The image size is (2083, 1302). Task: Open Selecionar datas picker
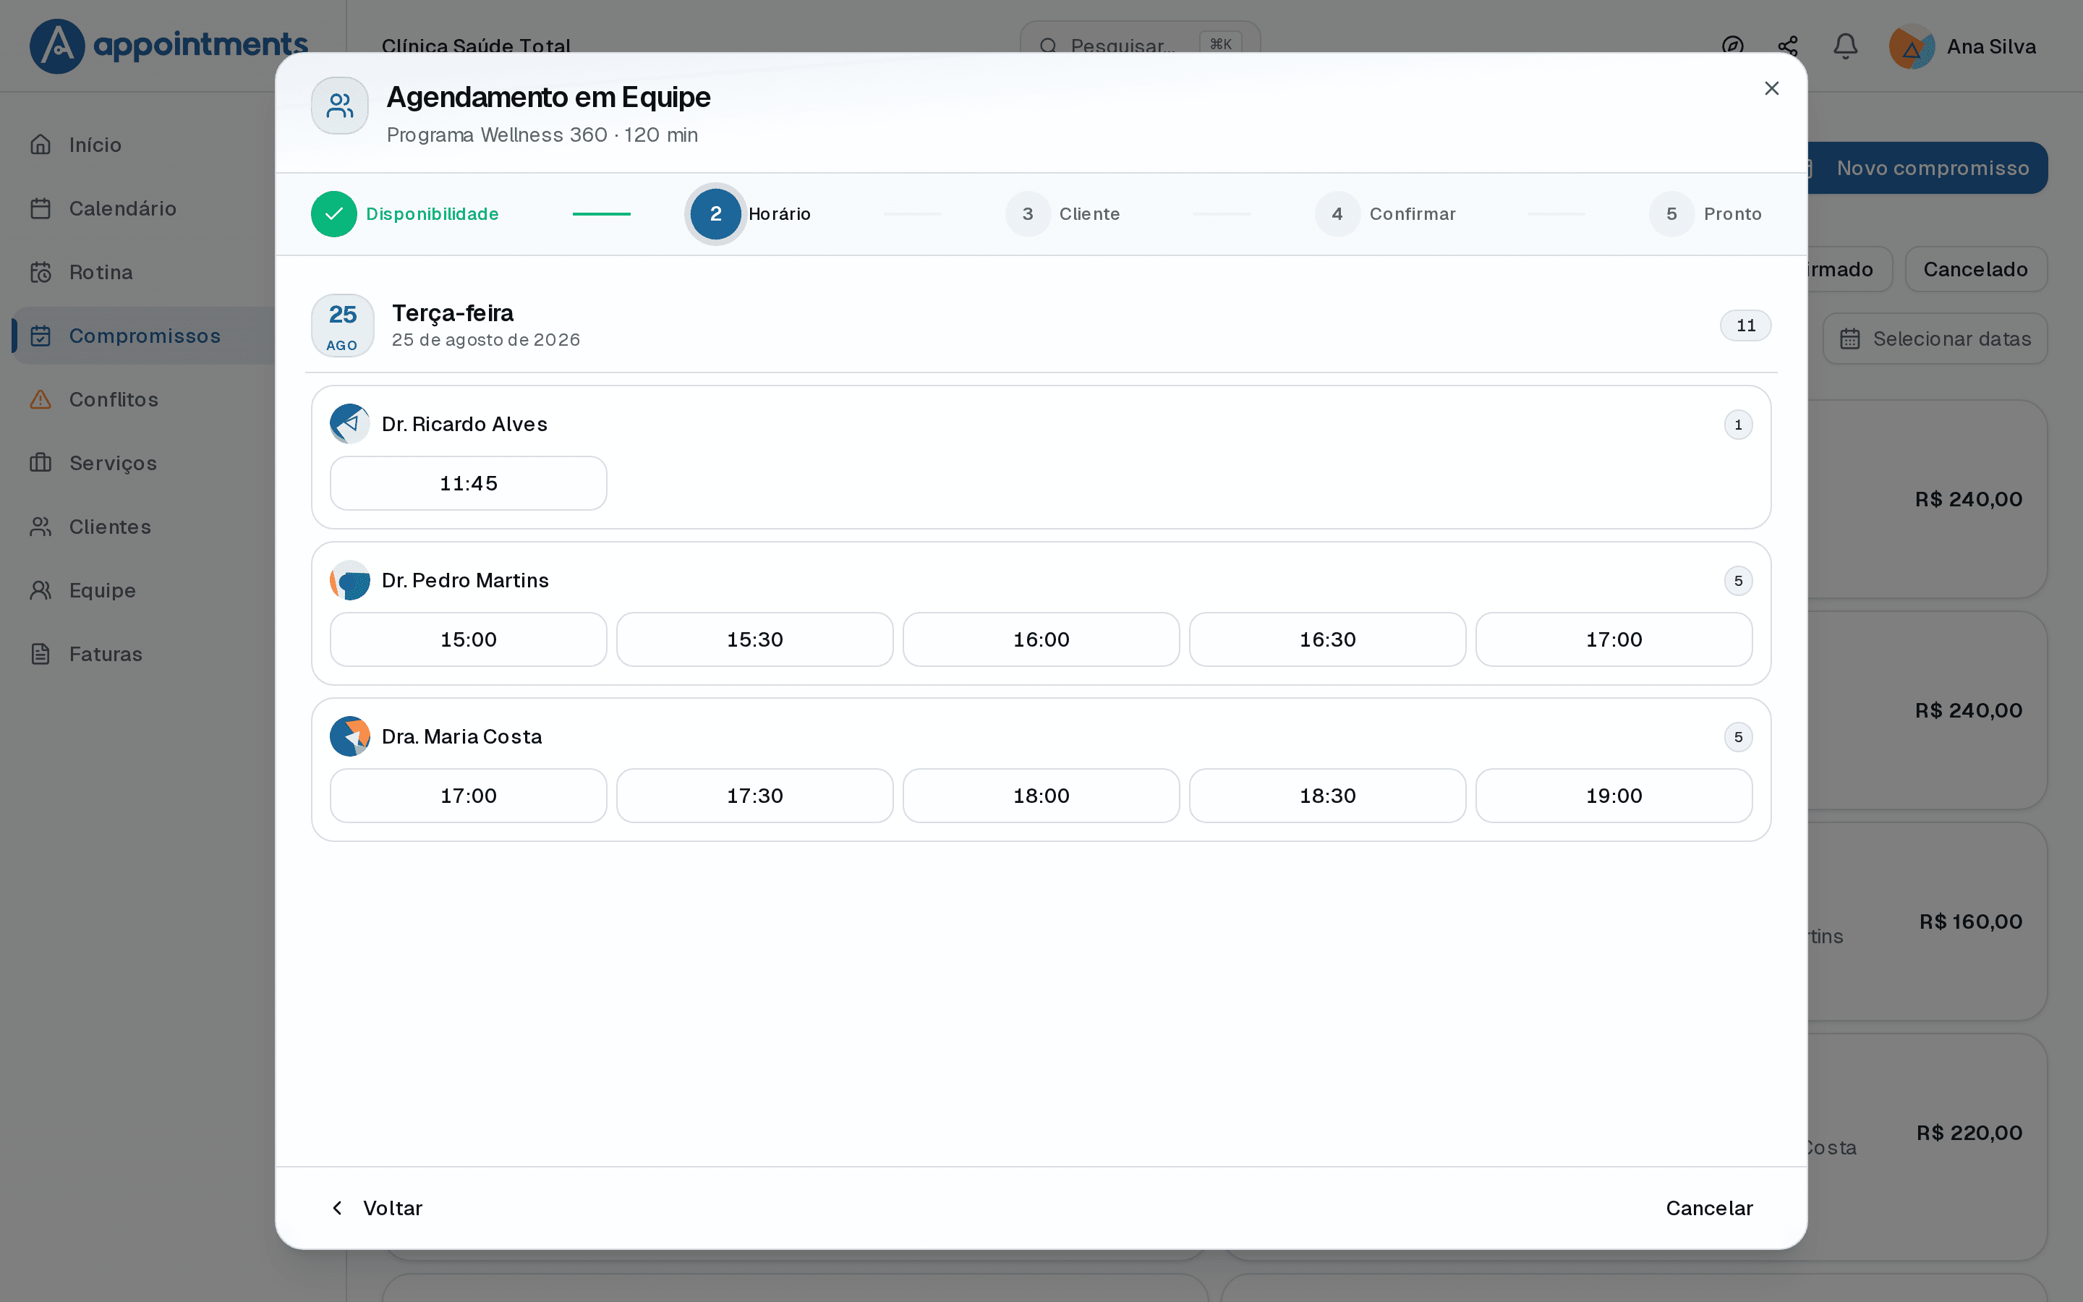(1935, 339)
